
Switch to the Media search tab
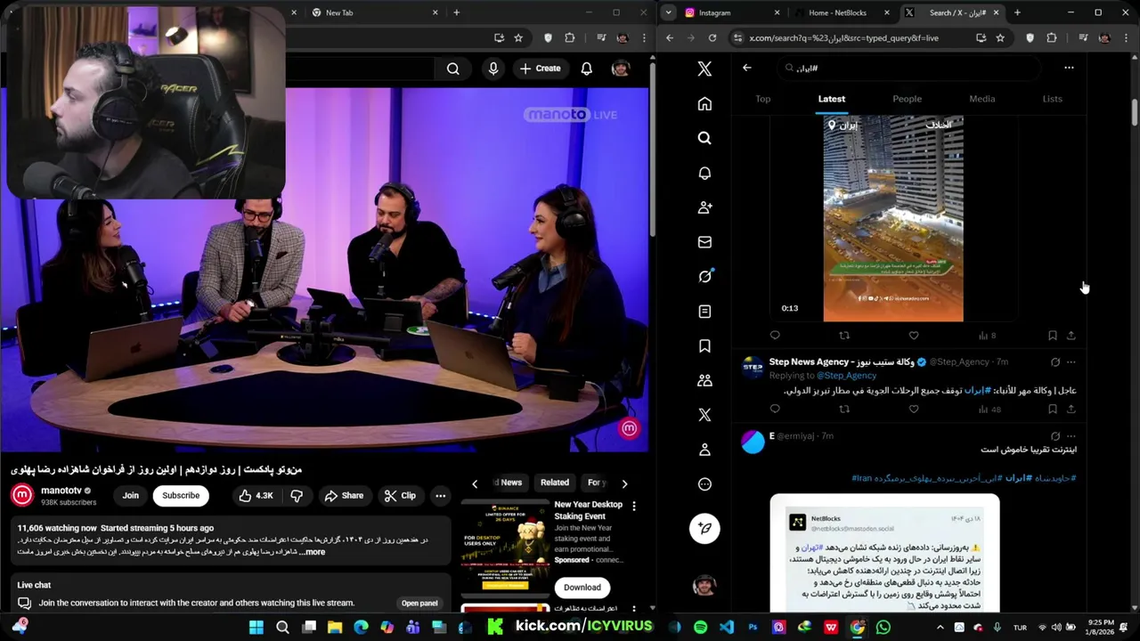[982, 99]
